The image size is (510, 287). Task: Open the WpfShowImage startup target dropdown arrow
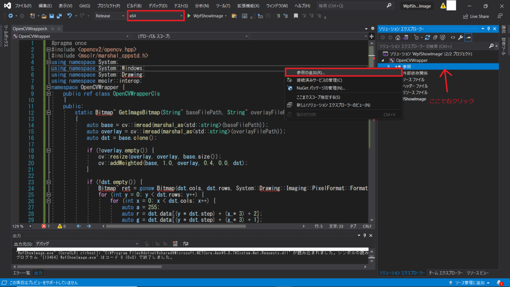point(226,16)
